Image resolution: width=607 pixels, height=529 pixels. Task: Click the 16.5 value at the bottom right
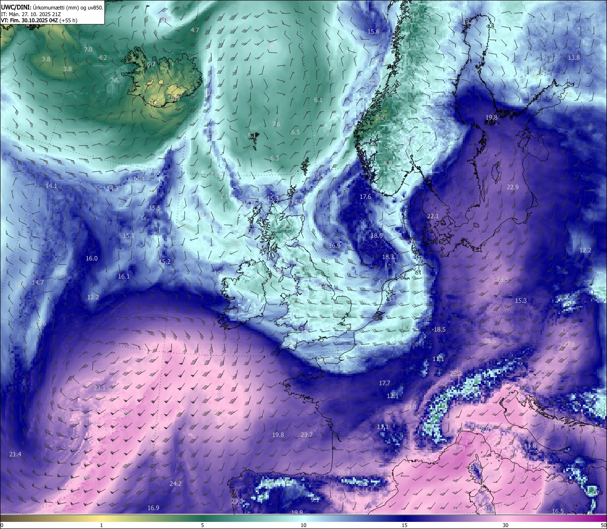click(x=558, y=511)
